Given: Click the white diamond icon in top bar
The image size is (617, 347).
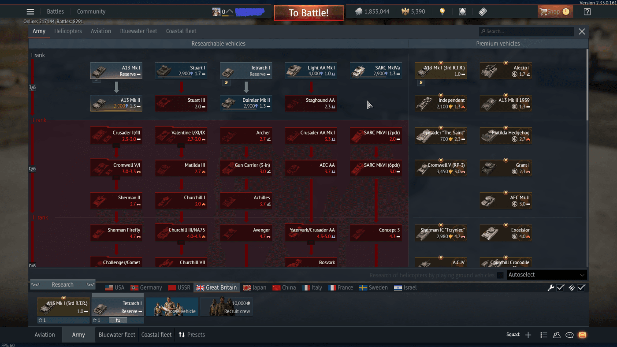Looking at the screenshot, I should pyautogui.click(x=462, y=12).
